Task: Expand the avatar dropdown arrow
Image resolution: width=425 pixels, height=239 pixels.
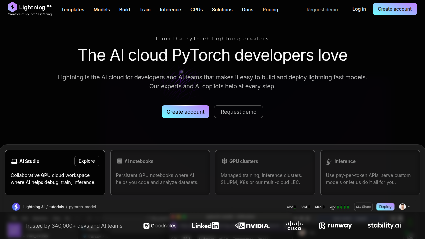Action: pos(409,206)
